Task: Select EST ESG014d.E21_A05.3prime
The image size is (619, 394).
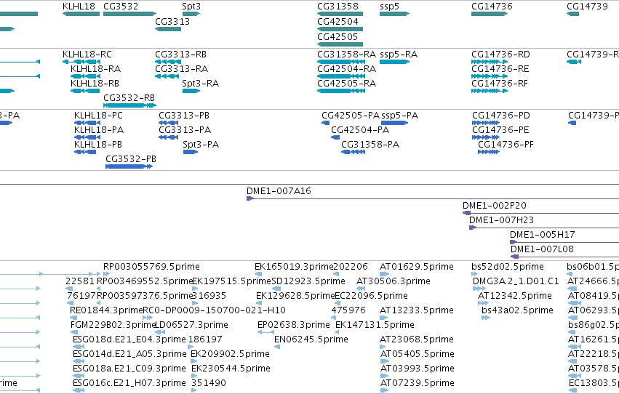Action: (79, 362)
